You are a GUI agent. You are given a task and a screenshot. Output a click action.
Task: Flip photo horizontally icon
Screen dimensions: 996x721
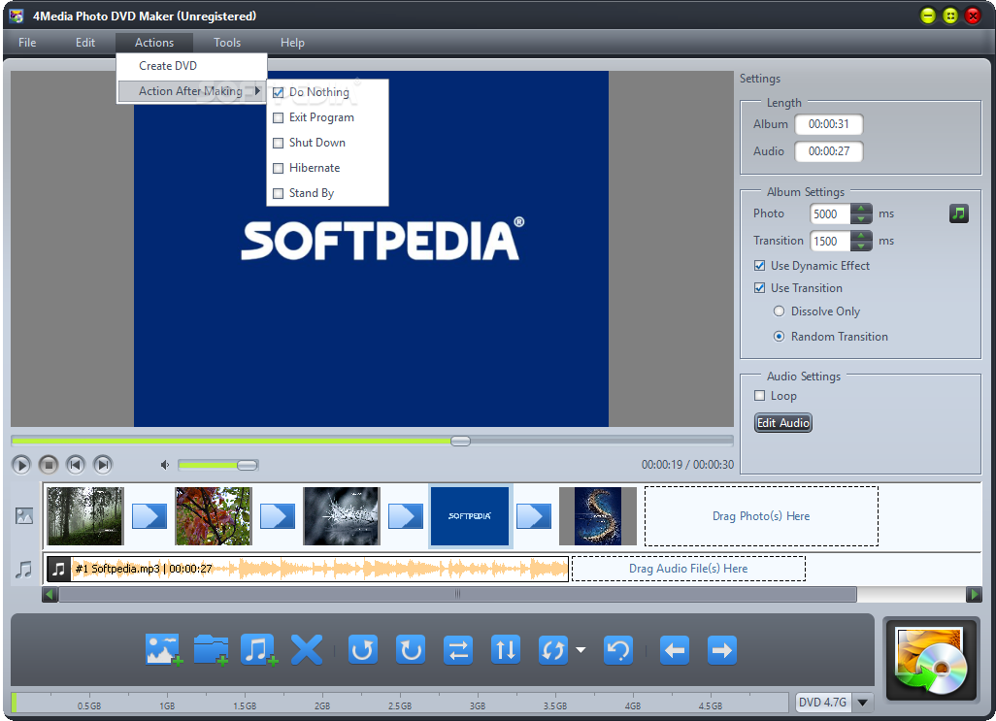coord(458,650)
